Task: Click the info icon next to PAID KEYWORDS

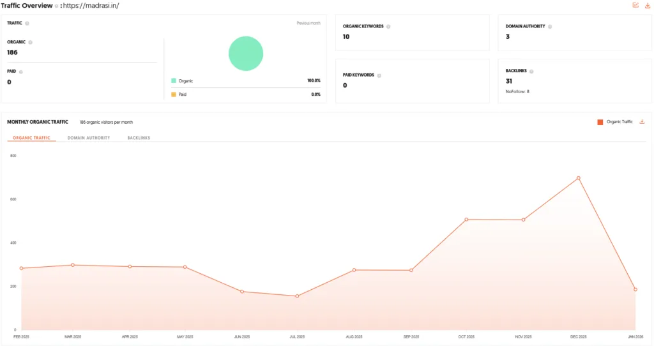Action: pyautogui.click(x=379, y=75)
